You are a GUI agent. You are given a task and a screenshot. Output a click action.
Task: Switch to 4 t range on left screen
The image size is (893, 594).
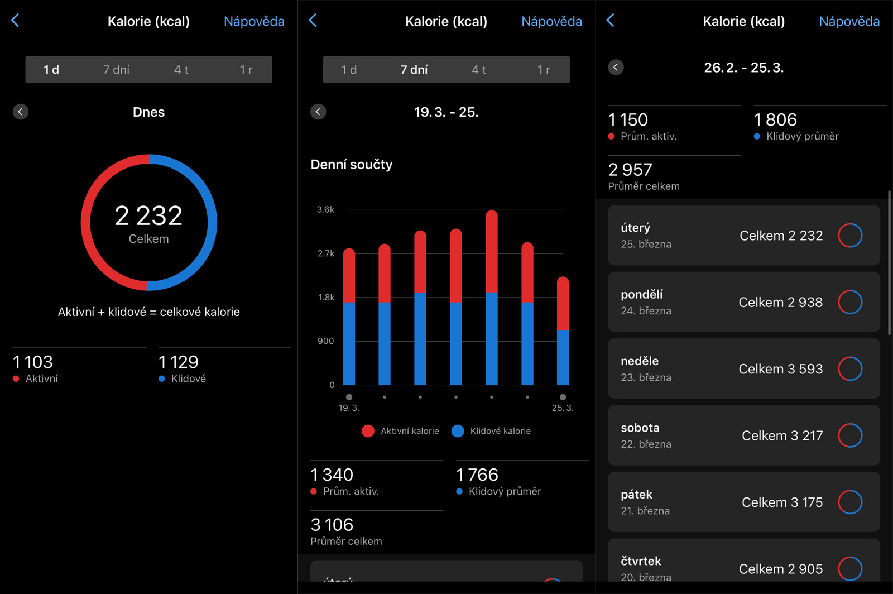pos(181,70)
